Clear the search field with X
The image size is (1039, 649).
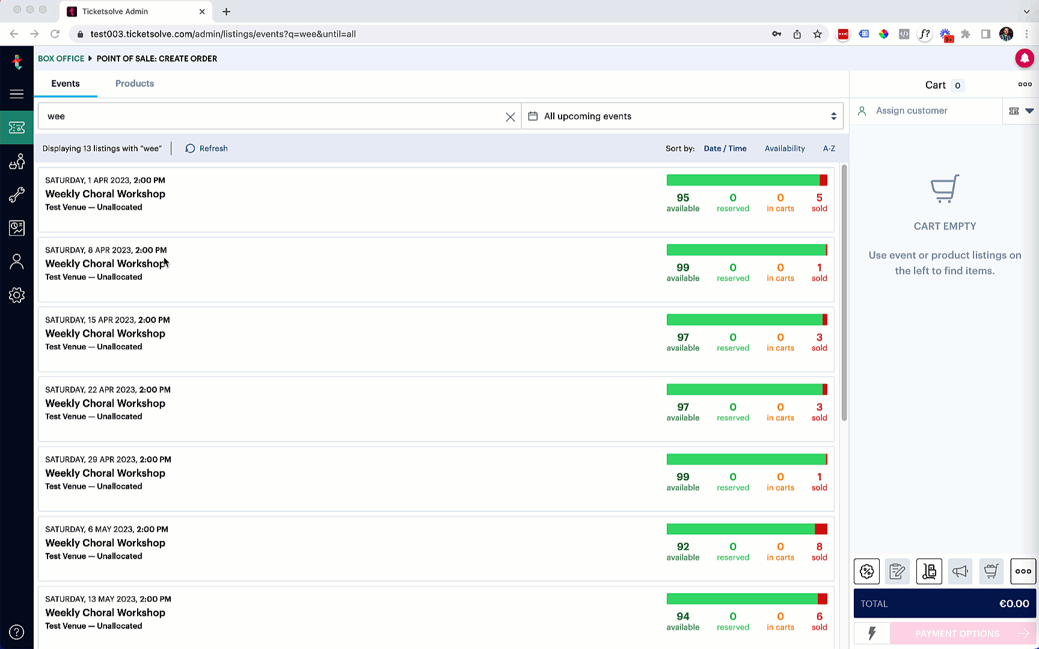click(x=510, y=117)
